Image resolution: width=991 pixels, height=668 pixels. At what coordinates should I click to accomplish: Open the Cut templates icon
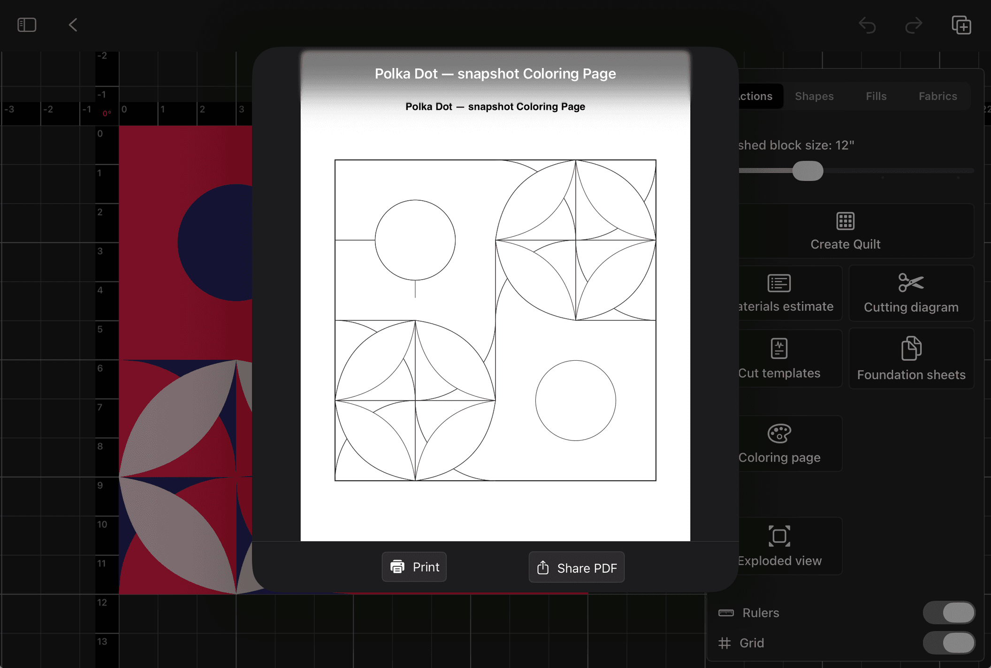point(779,349)
